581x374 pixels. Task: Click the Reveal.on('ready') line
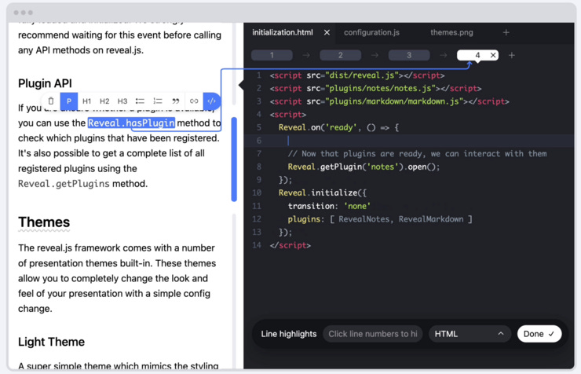(x=338, y=127)
